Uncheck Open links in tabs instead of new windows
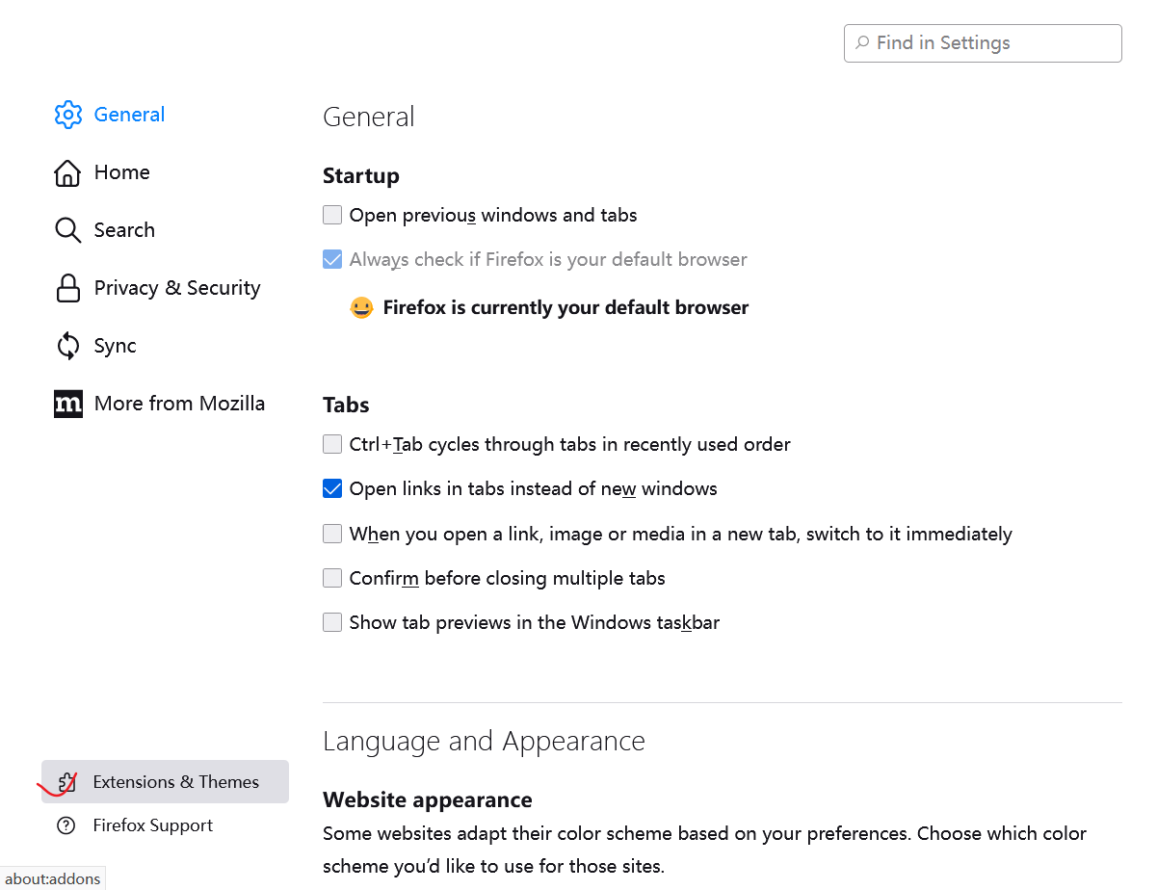This screenshot has width=1157, height=890. point(332,488)
